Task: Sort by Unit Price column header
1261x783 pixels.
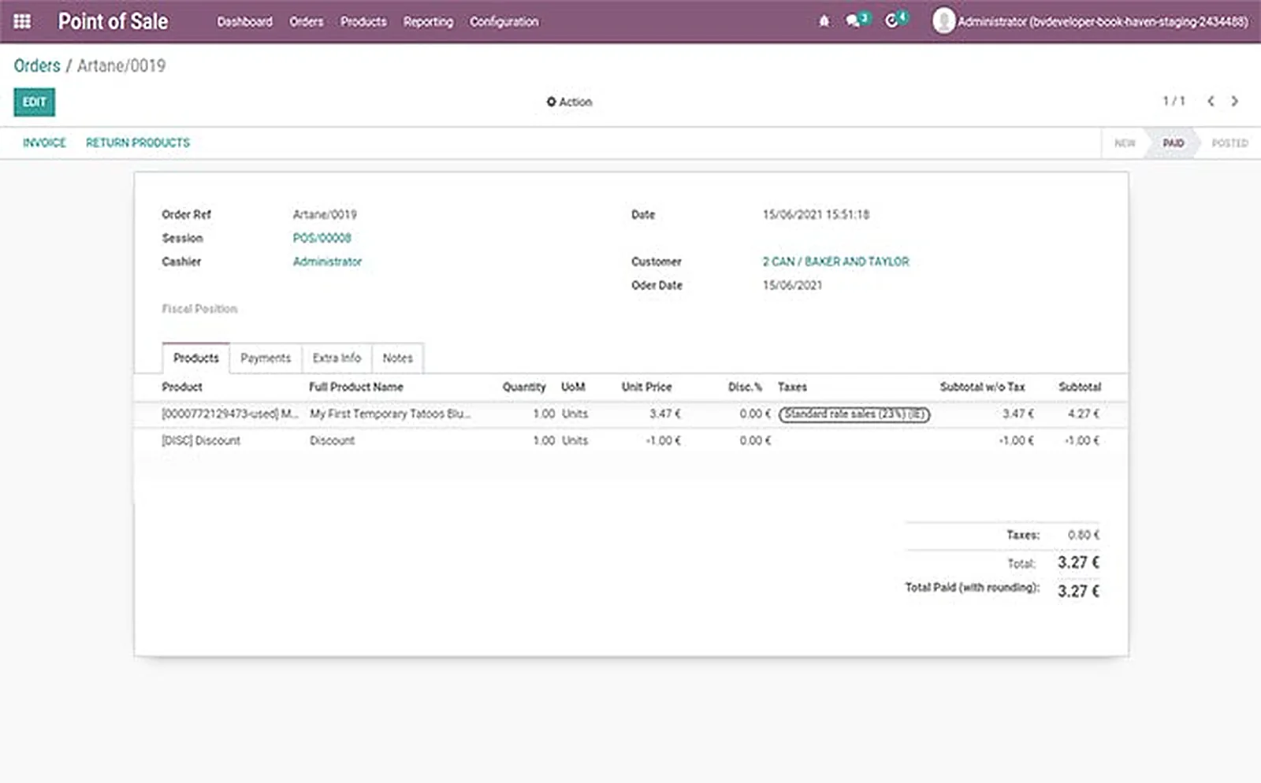Action: coord(646,387)
